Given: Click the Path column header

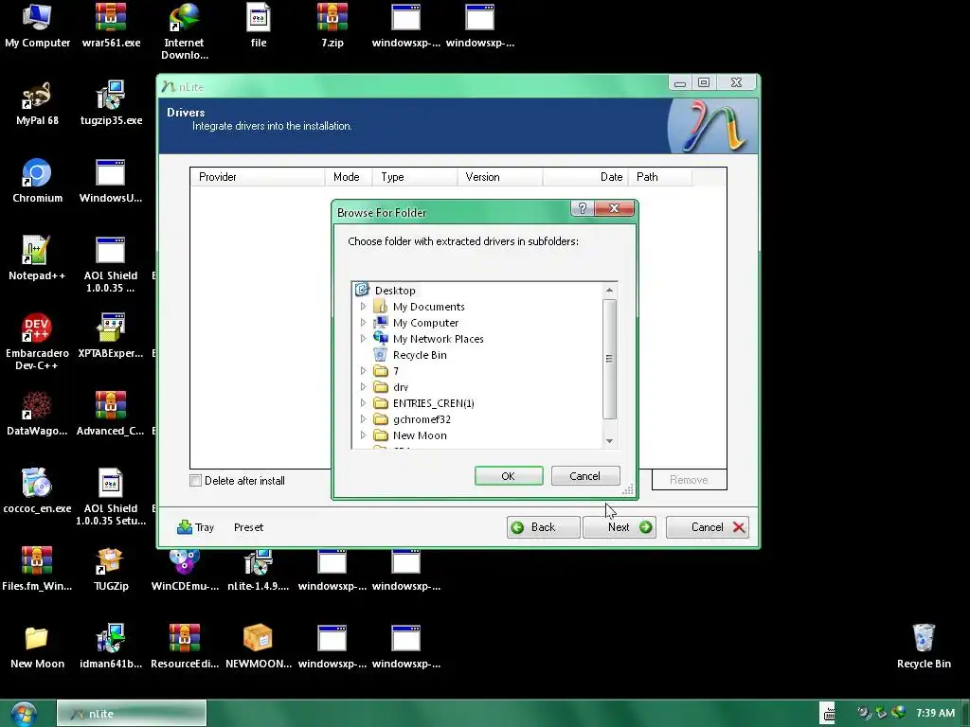Looking at the screenshot, I should click(x=659, y=177).
